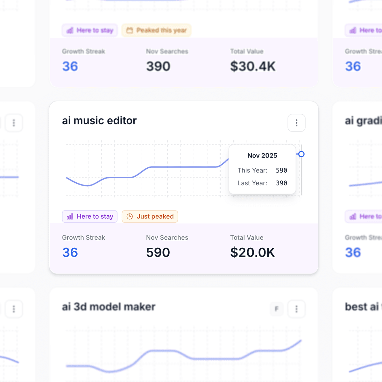Viewport: 382px width, 382px height.
Task: Click the F button near ai 3d model maker
Action: coord(277,309)
